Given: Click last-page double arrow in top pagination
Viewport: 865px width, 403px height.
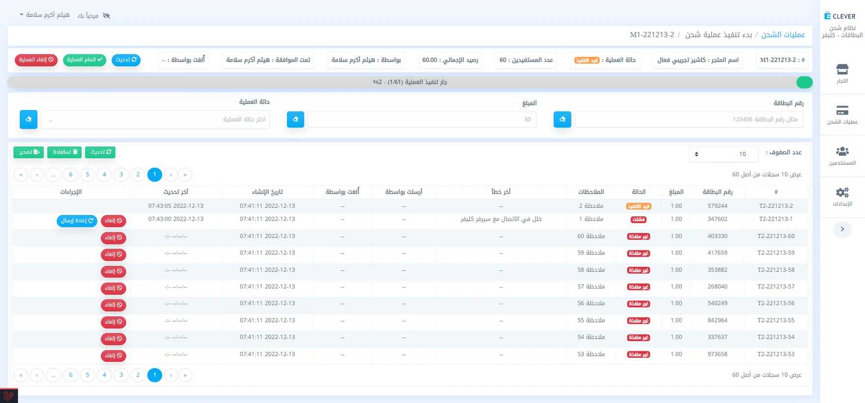Looking at the screenshot, I should 21,174.
